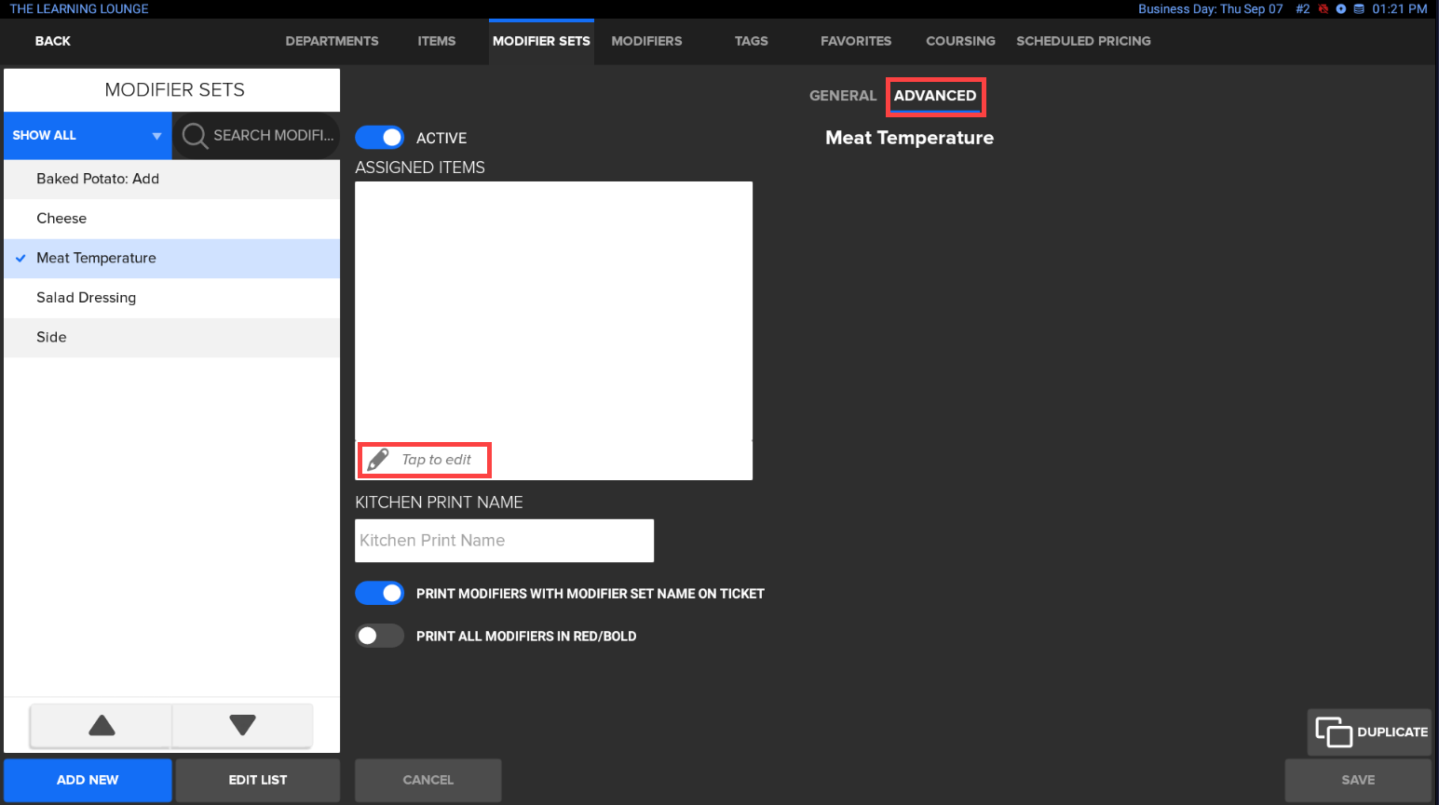Click the pencil icon under Assigned Items
Viewport: 1439px width, 805px height.
pos(378,460)
